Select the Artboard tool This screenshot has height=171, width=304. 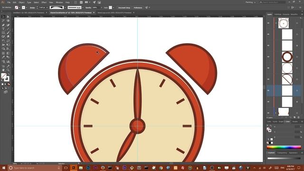coord(3,66)
